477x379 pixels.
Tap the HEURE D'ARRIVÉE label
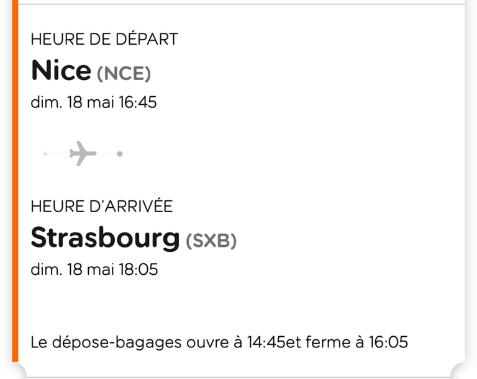pos(102,206)
